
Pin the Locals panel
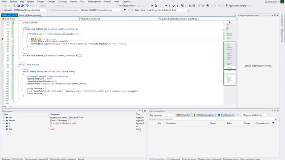point(142,111)
